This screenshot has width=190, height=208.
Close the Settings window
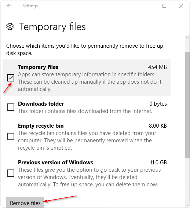181,6
